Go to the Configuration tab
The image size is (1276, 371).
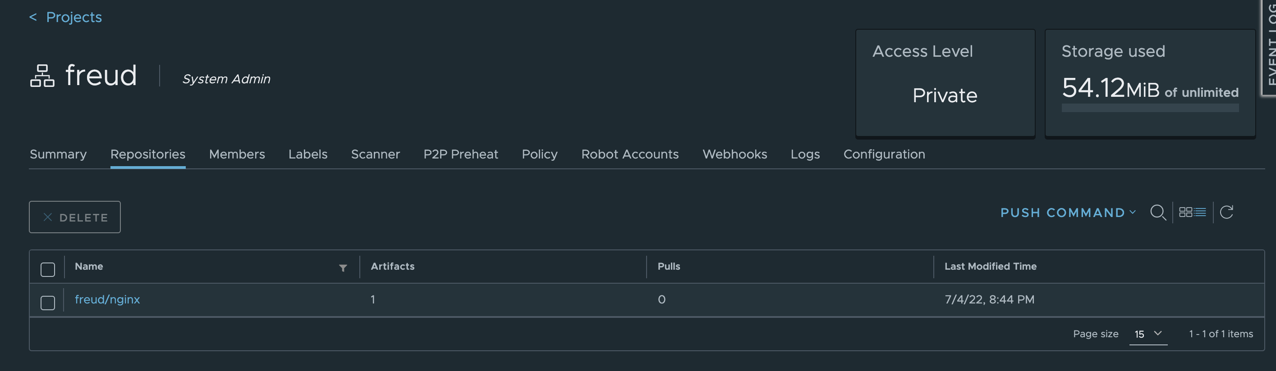884,154
